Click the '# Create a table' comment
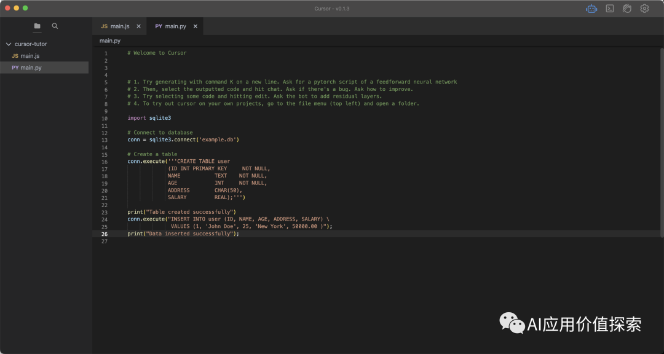Viewport: 664px width, 354px height. tap(152, 154)
